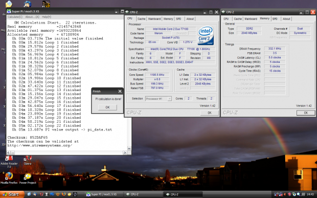
Task: Click the magnifier tray icon
Action: pos(299,194)
